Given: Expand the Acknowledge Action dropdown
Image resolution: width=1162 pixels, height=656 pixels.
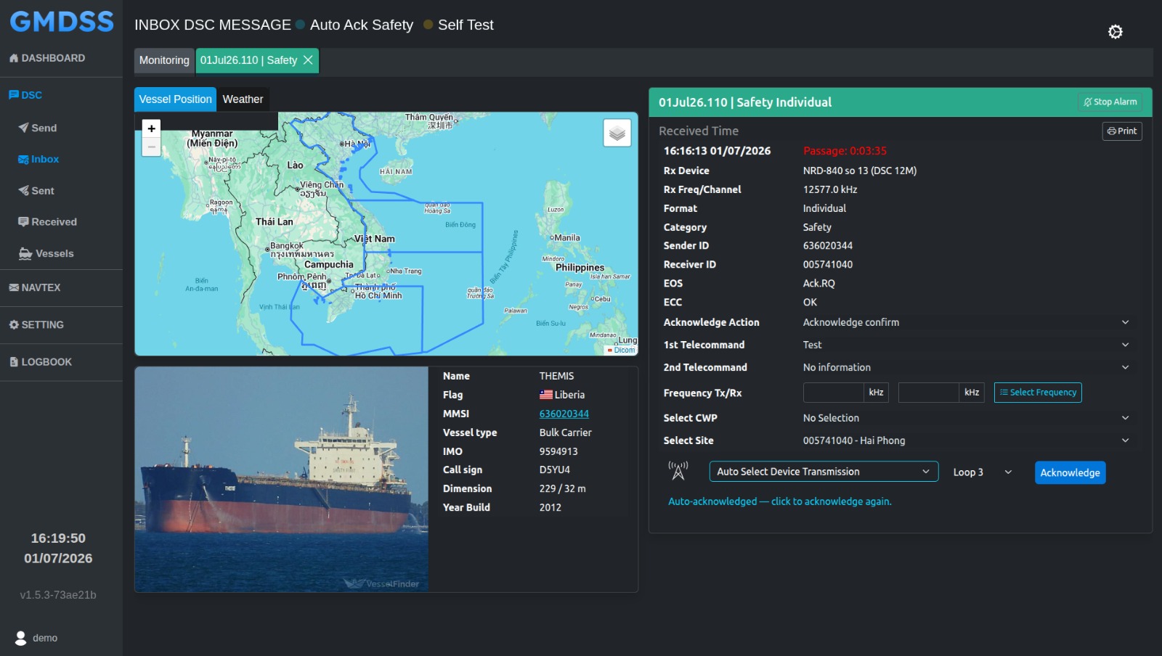Looking at the screenshot, I should point(966,322).
